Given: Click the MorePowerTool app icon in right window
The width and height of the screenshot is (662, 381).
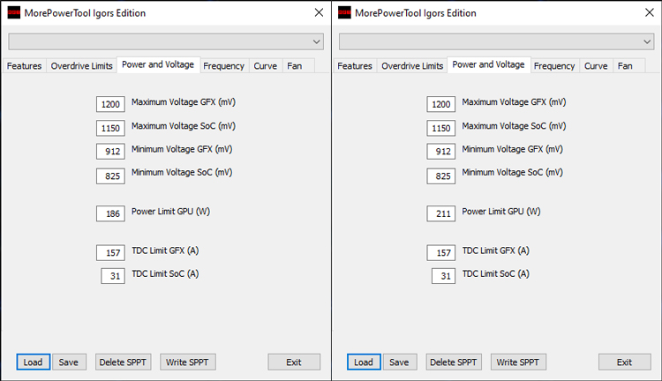Looking at the screenshot, I should [344, 12].
